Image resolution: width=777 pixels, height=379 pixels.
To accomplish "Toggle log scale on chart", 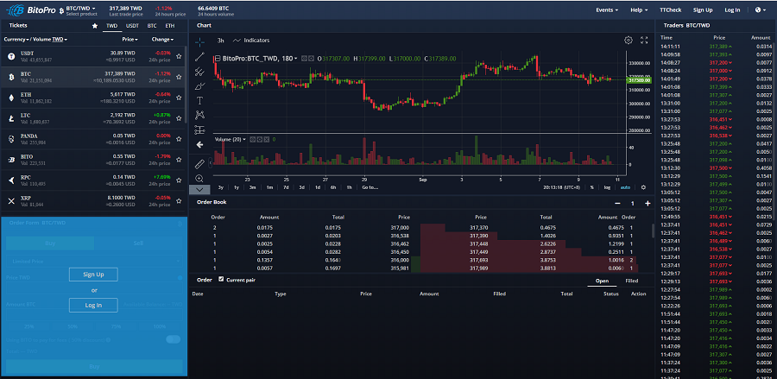I will [607, 187].
